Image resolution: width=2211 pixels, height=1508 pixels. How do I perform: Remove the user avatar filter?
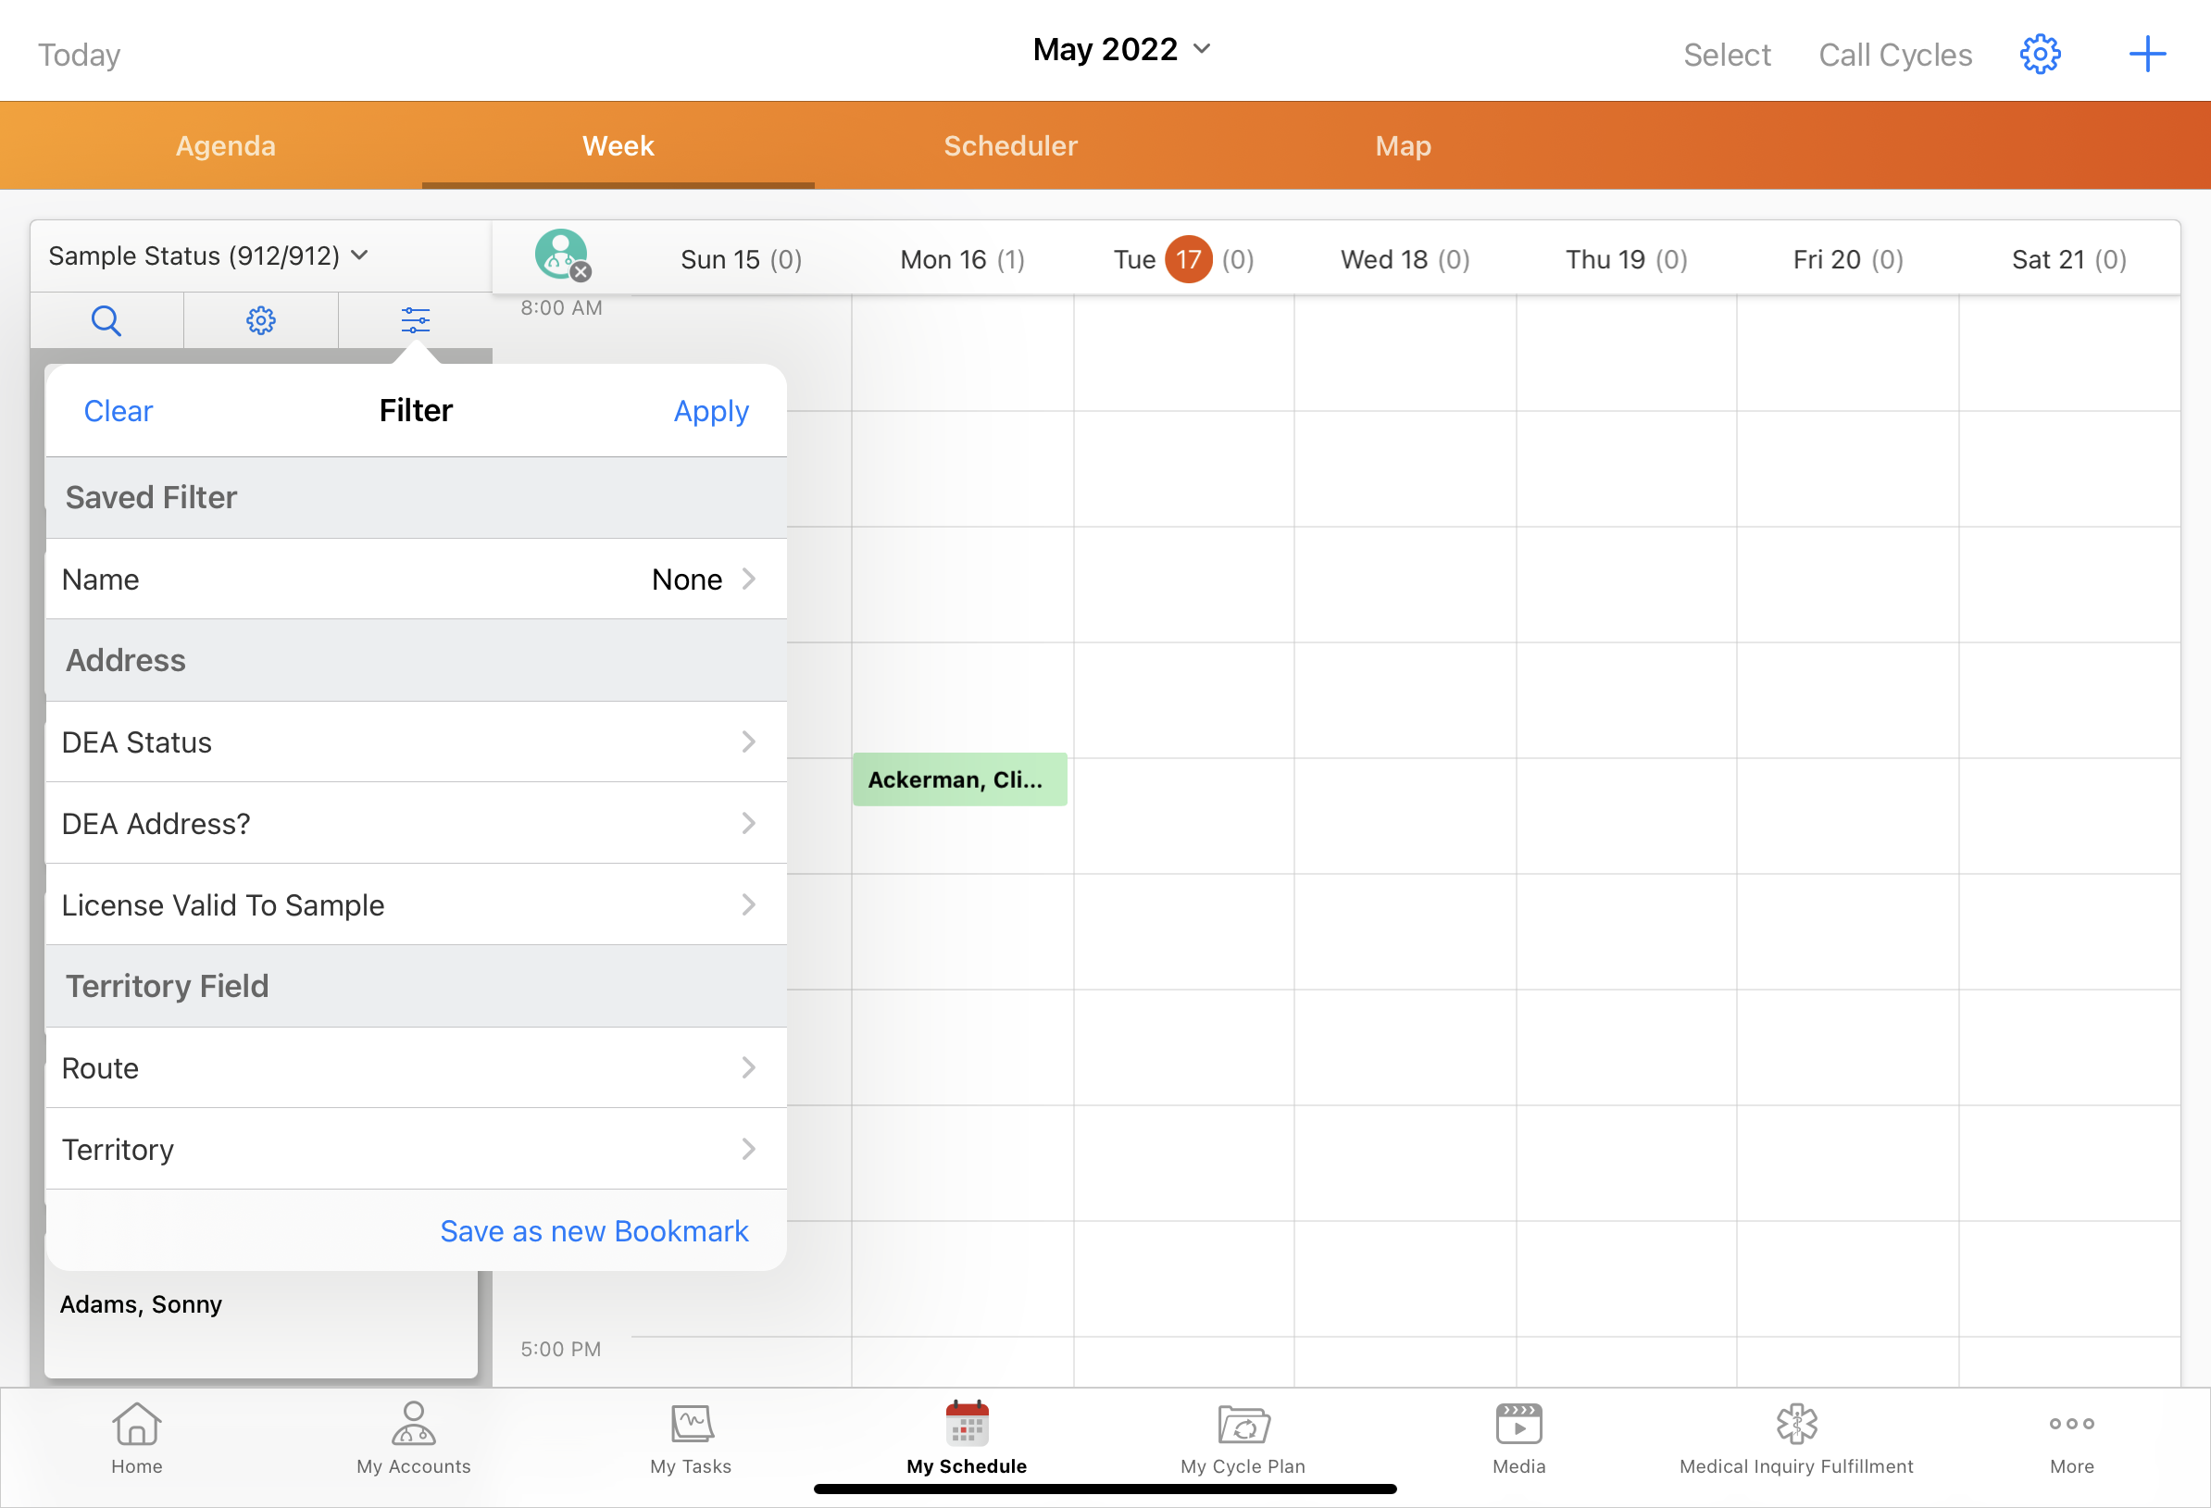(x=581, y=272)
